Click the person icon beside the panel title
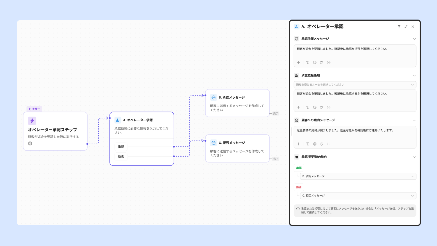Screen dimensions: 437x246 click(x=297, y=27)
